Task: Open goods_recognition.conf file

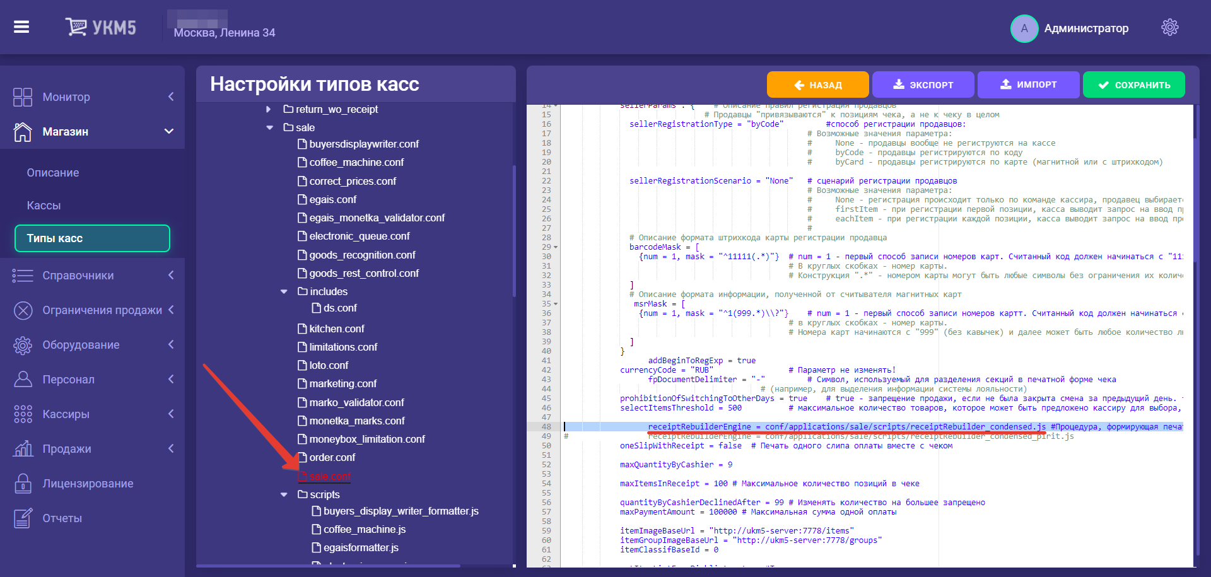Action: point(363,255)
